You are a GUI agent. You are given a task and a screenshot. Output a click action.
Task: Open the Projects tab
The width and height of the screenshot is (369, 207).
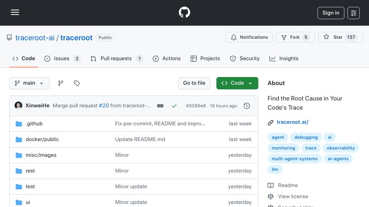pos(205,58)
